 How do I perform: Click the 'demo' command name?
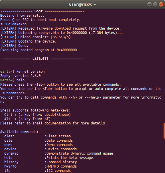pyautogui.click(x=8, y=145)
